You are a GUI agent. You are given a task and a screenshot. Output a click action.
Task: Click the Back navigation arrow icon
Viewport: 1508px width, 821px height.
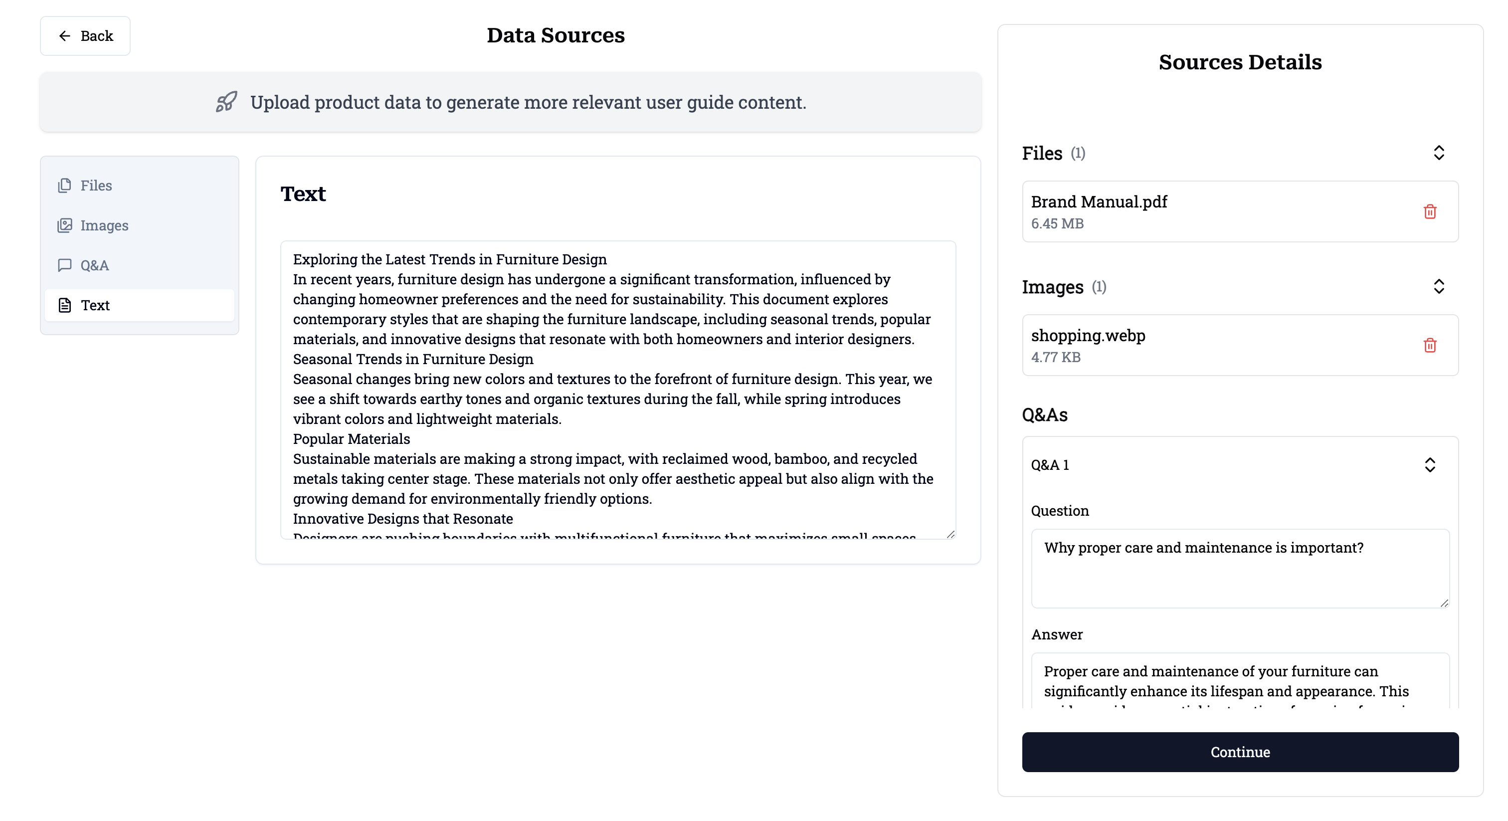[65, 35]
